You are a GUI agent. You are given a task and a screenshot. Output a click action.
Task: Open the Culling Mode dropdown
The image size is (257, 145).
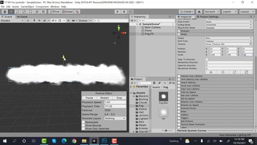(x=229, y=25)
